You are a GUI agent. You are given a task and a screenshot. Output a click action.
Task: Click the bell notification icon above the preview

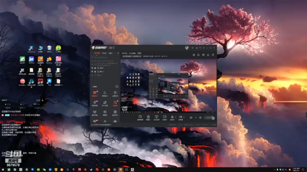point(208,55)
